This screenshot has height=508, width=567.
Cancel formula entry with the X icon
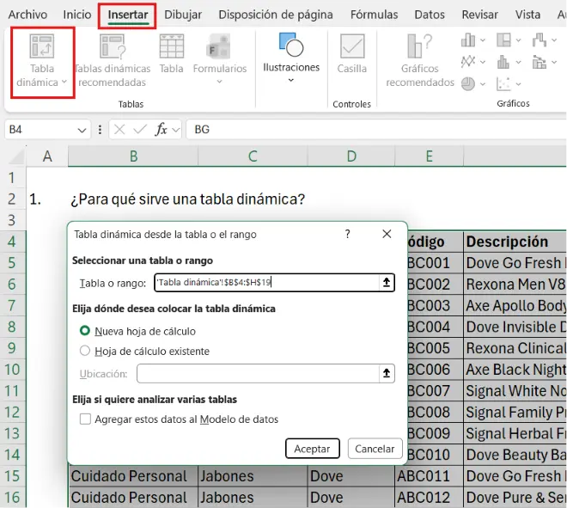(119, 129)
